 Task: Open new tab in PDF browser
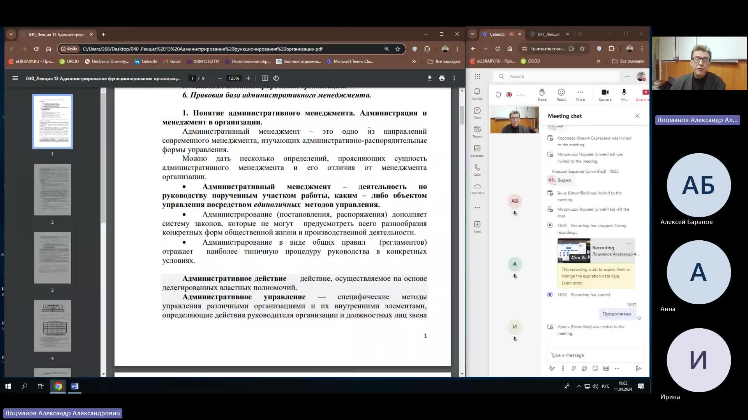point(104,34)
